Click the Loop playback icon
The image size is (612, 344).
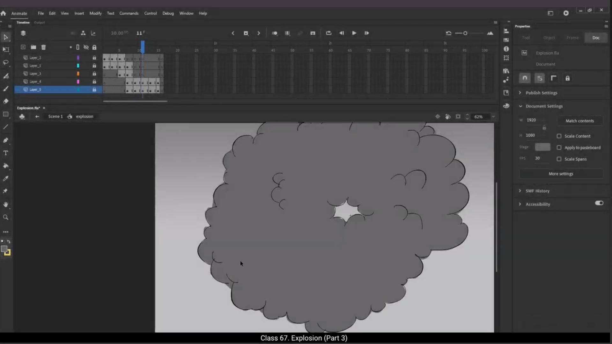[329, 33]
